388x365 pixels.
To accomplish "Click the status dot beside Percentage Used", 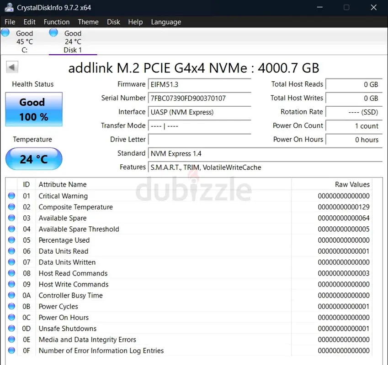I will click(x=11, y=240).
